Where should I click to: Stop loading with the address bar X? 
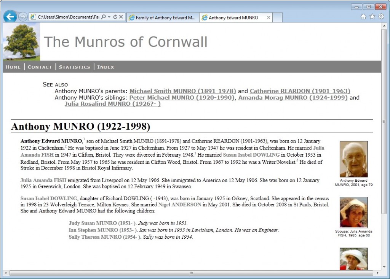121,17
